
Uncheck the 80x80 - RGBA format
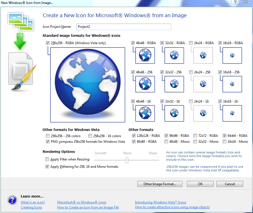pos(134,141)
